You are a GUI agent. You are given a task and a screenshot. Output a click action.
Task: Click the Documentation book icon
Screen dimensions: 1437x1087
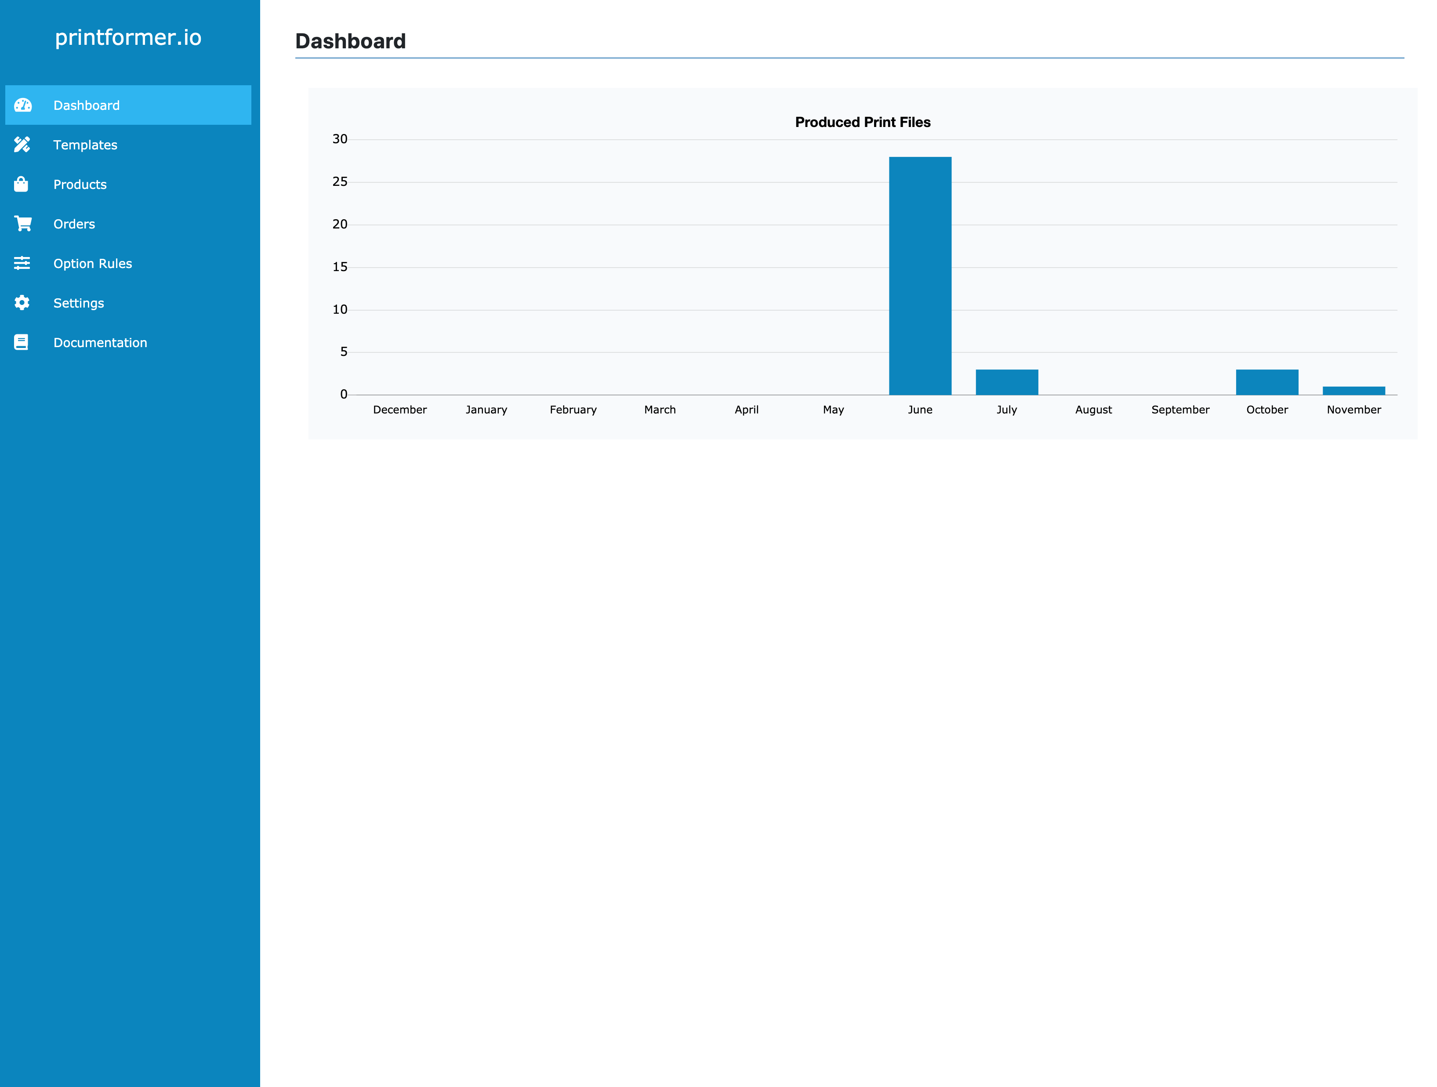22,342
